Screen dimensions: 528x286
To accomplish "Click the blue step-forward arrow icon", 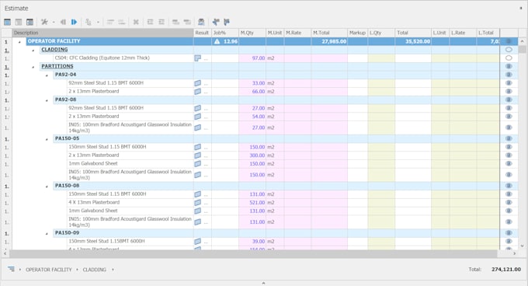I will point(74,23).
